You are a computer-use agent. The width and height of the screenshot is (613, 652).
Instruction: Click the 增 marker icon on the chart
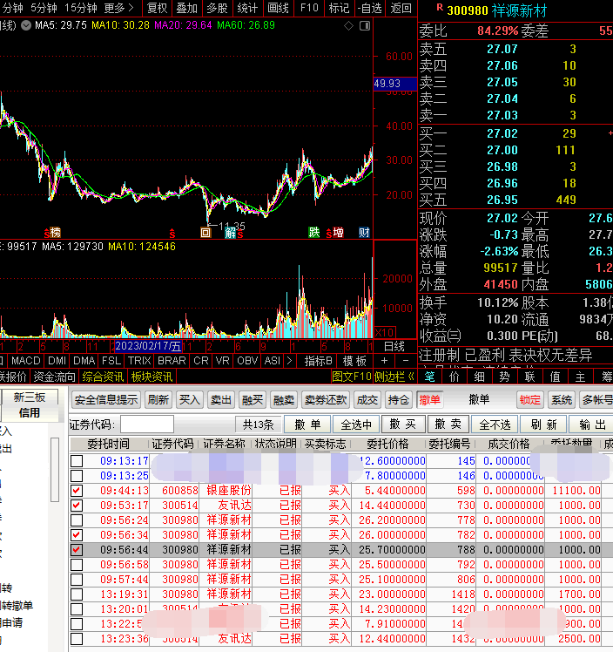(338, 232)
